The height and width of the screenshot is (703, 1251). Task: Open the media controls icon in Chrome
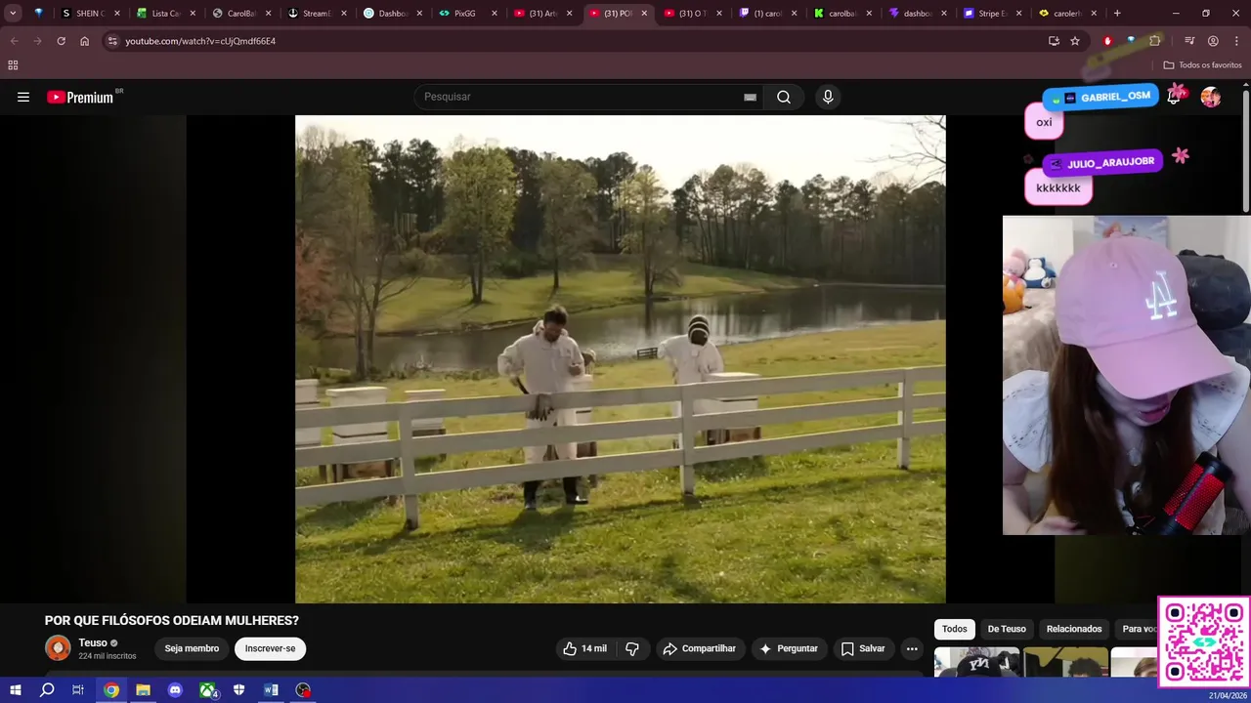pos(1189,41)
